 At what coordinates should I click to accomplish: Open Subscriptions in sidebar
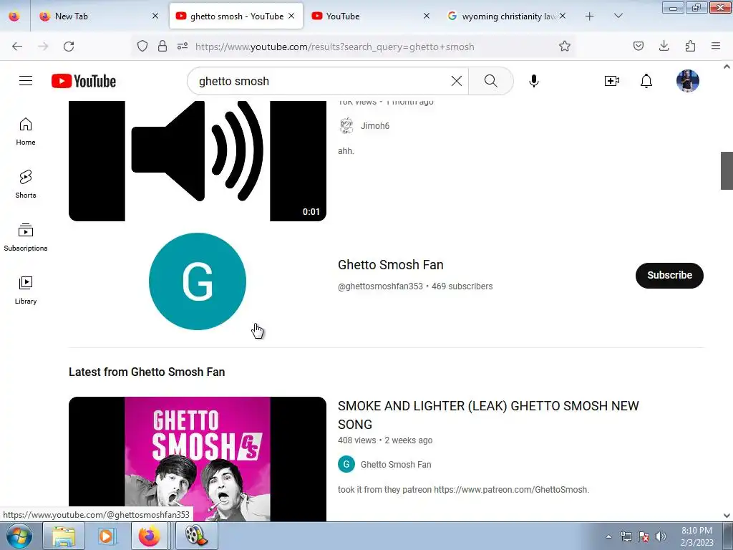pos(26,237)
